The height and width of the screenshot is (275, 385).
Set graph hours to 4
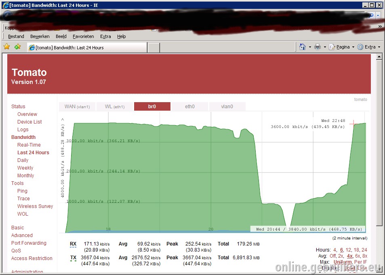(x=335, y=250)
